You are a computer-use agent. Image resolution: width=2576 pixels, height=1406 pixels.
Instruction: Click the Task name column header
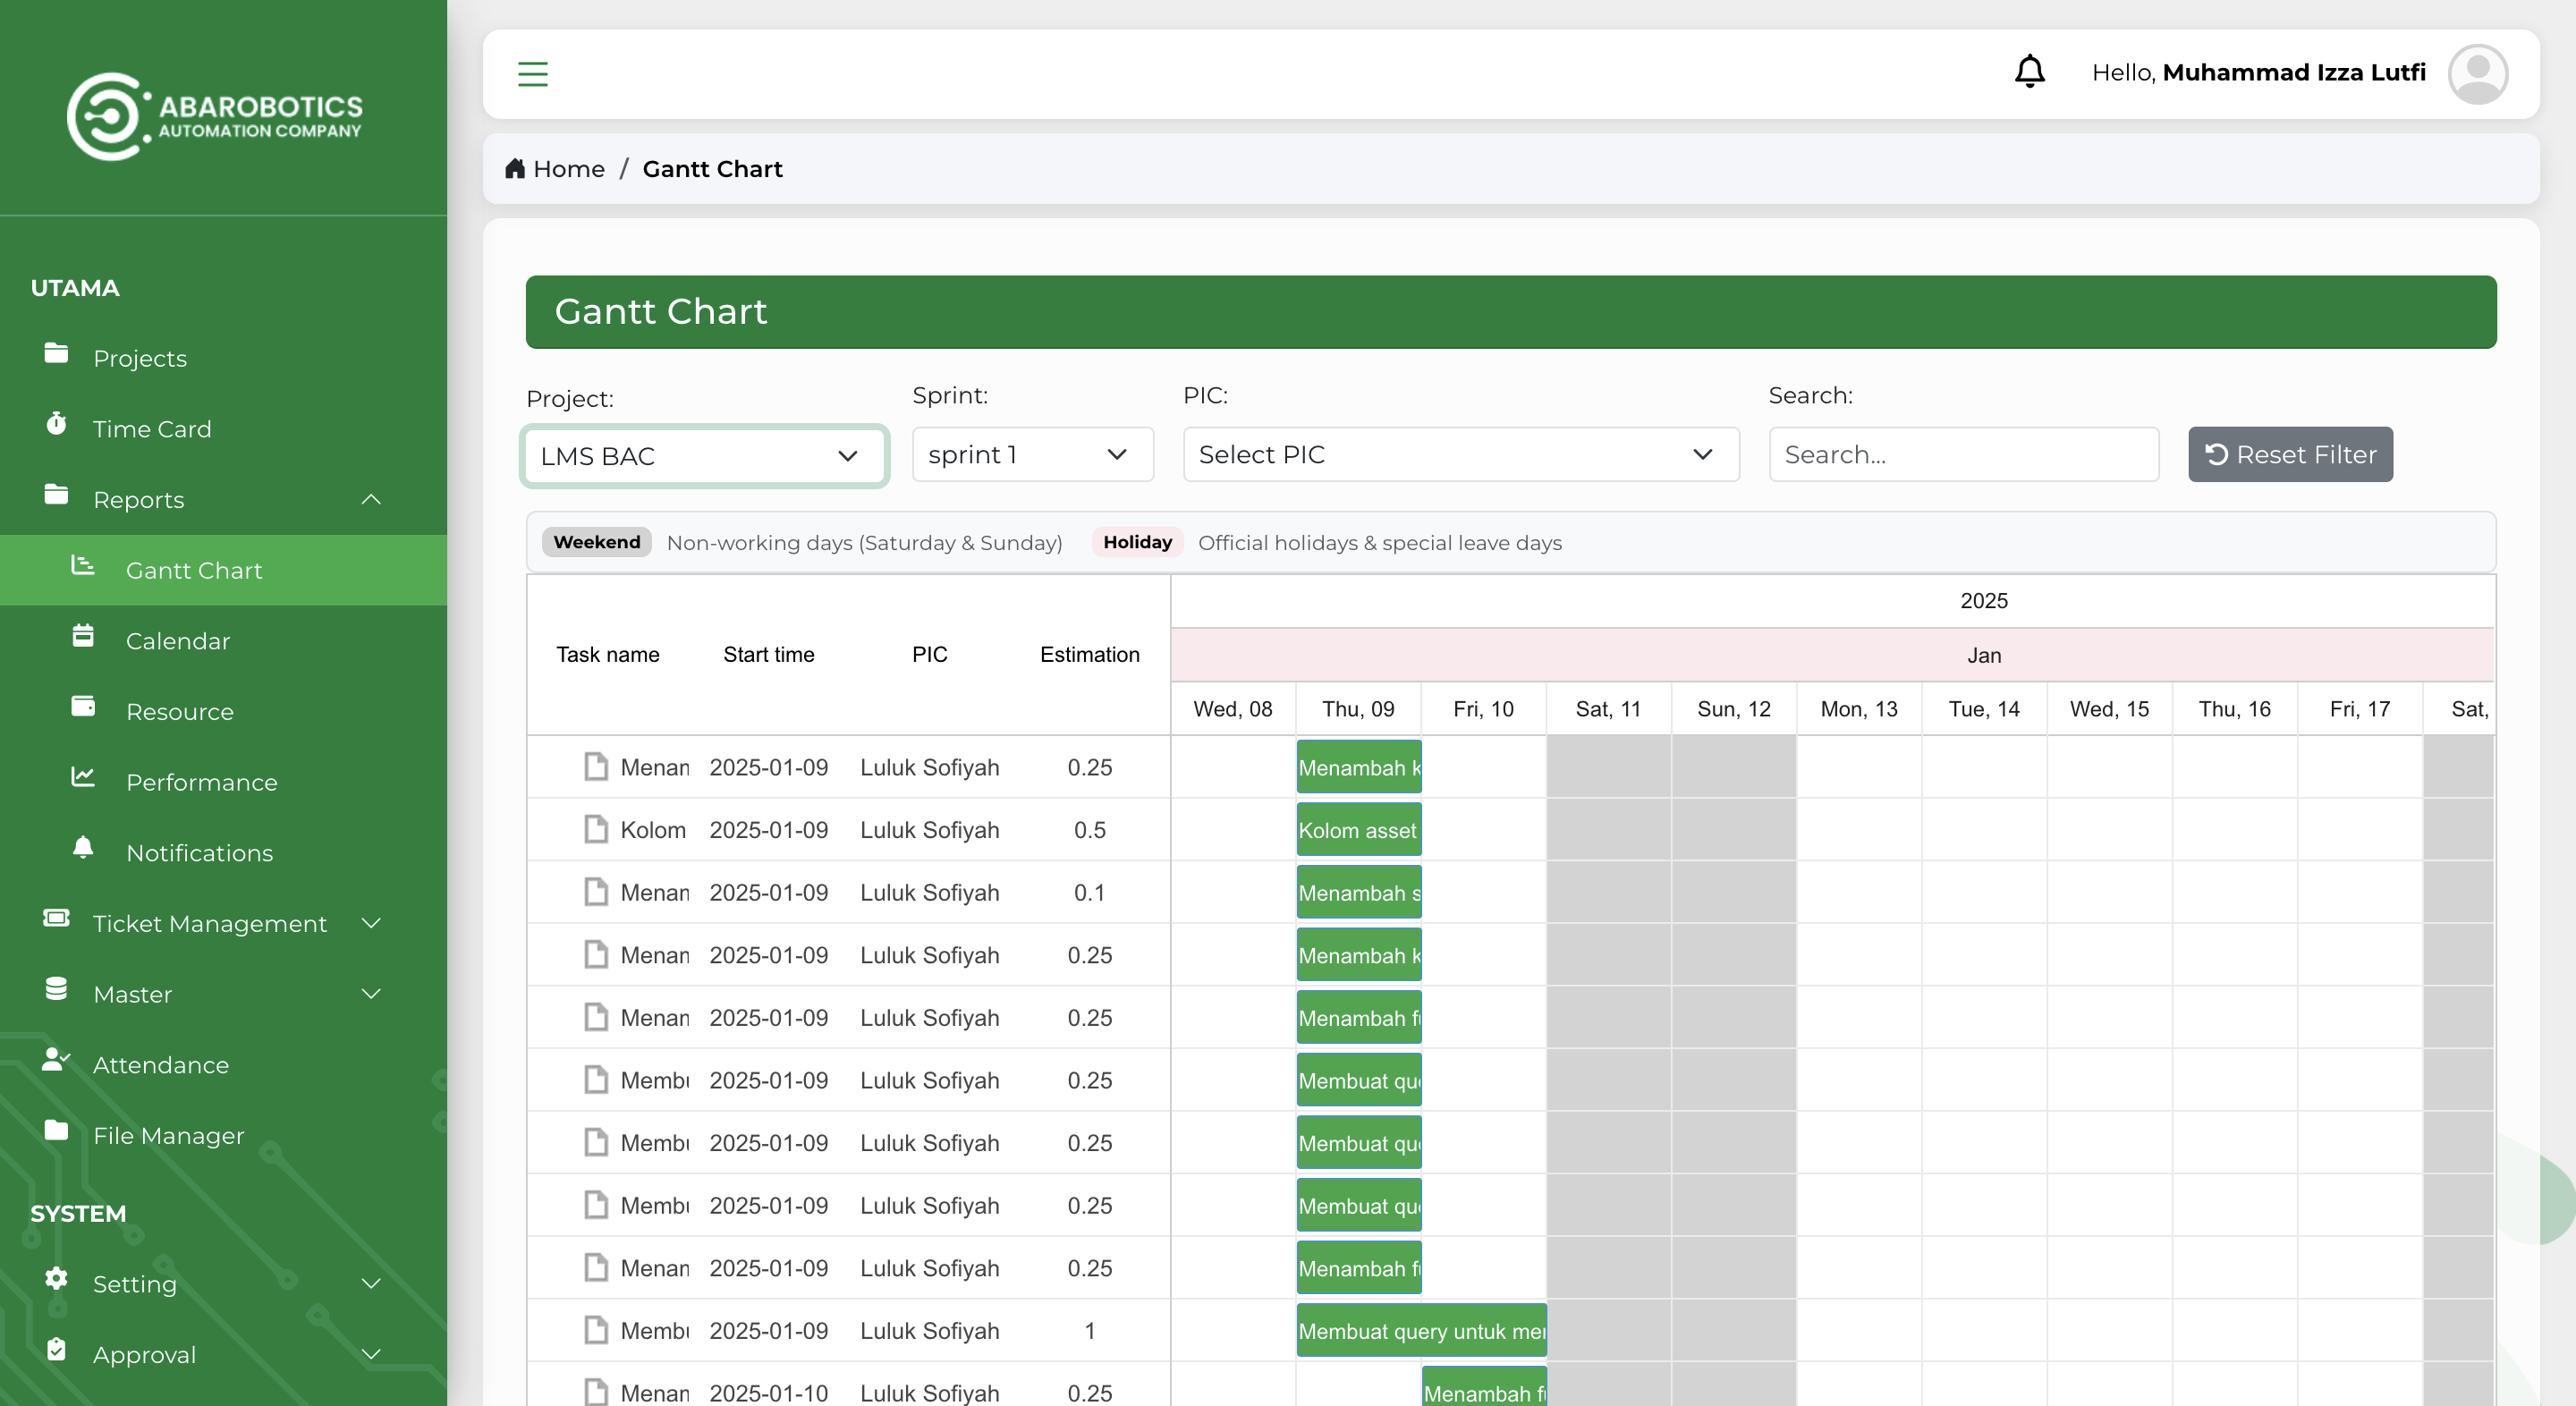607,654
